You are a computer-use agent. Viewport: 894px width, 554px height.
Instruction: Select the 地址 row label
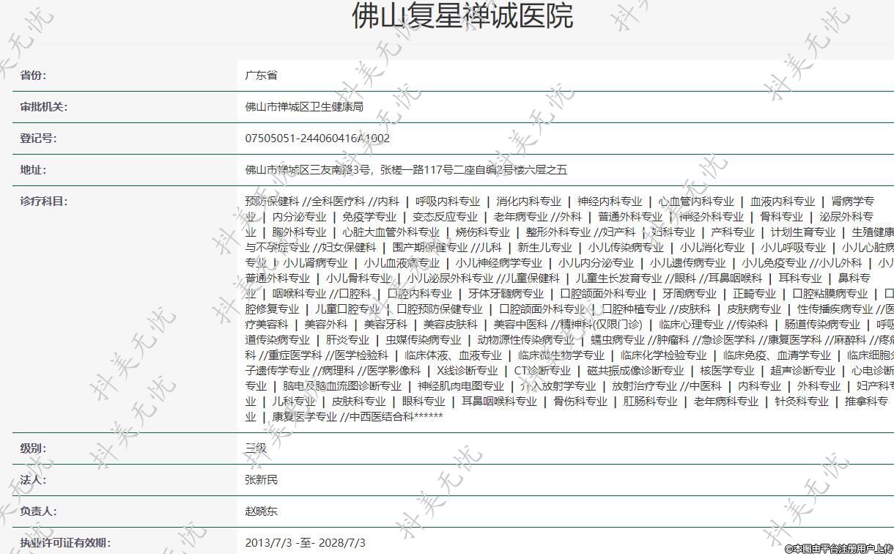click(x=33, y=170)
